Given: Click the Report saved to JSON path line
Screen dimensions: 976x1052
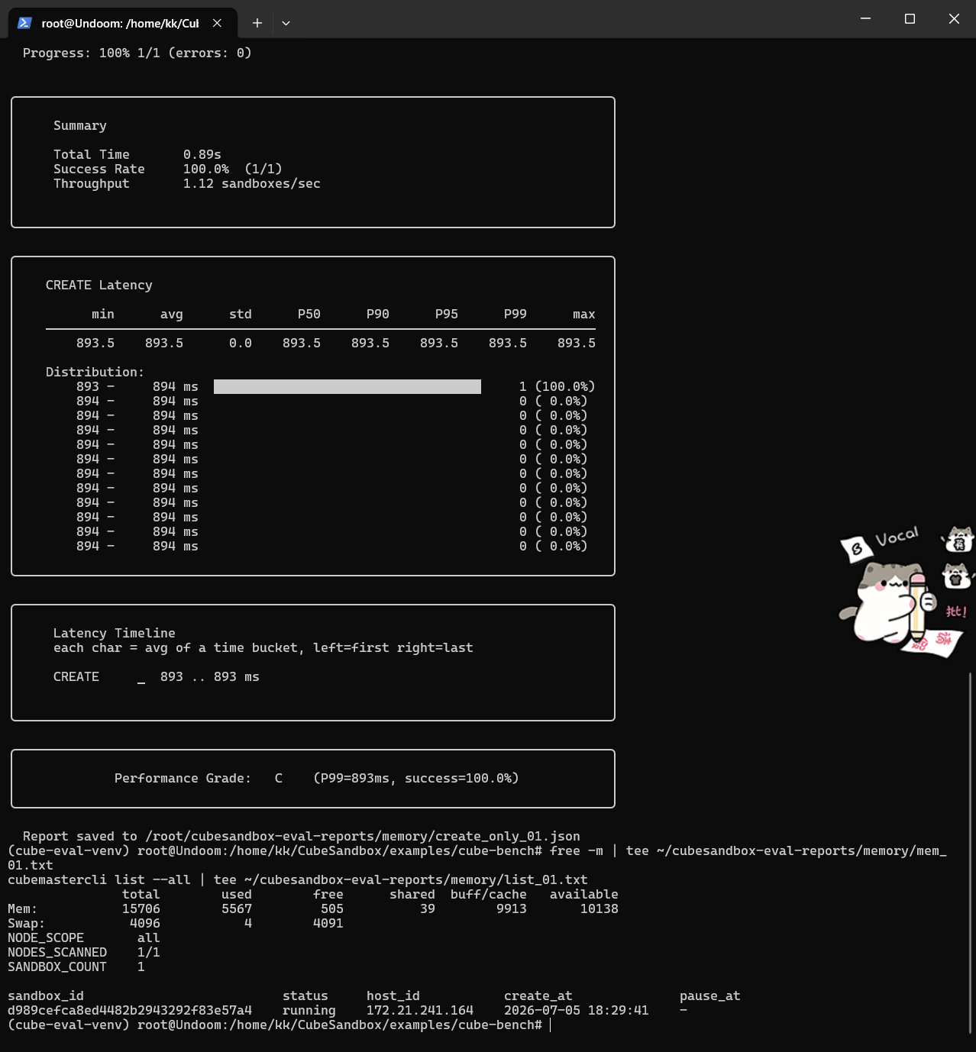Looking at the screenshot, I should click(302, 836).
